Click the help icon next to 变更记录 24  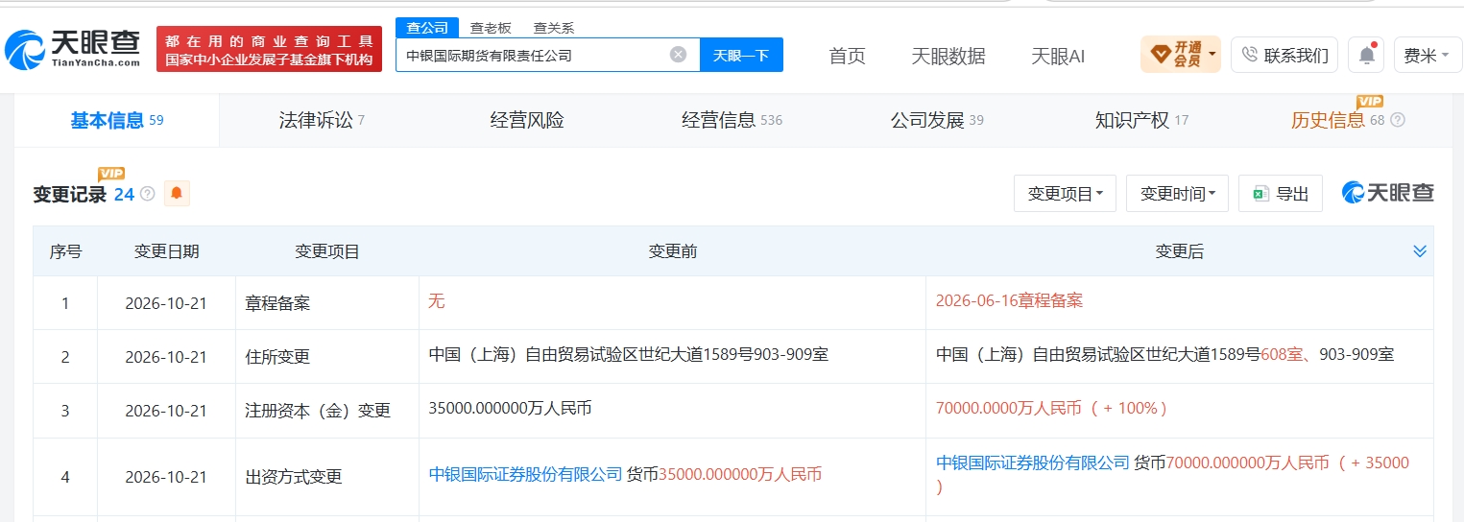[x=148, y=194]
